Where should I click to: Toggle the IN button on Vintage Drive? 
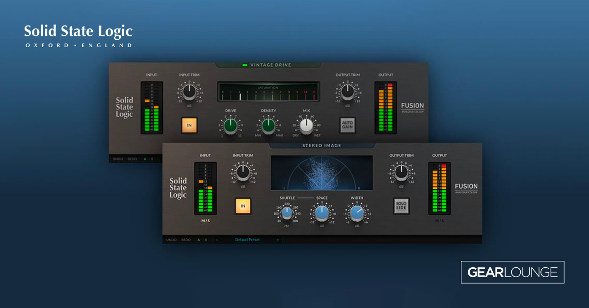189,126
